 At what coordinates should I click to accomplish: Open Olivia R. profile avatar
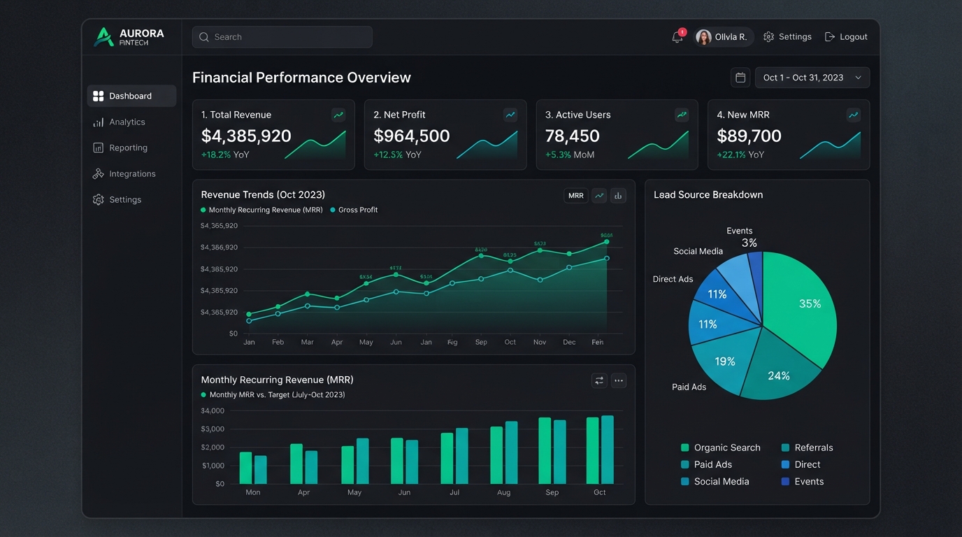click(x=703, y=37)
